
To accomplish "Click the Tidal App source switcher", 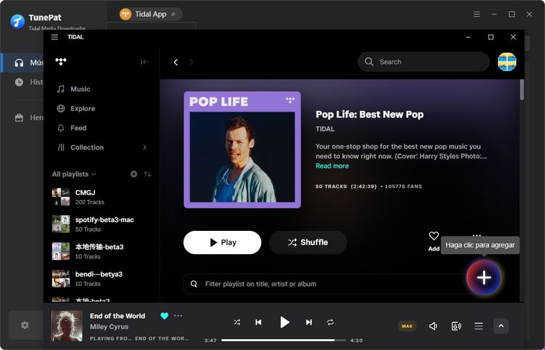I will tap(150, 14).
